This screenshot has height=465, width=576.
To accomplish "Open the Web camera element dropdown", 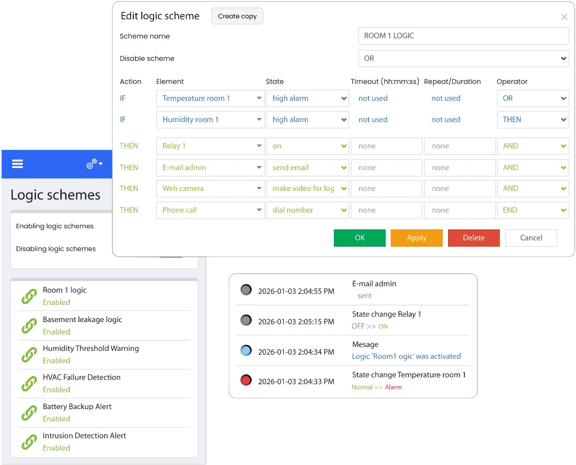I will (x=211, y=189).
